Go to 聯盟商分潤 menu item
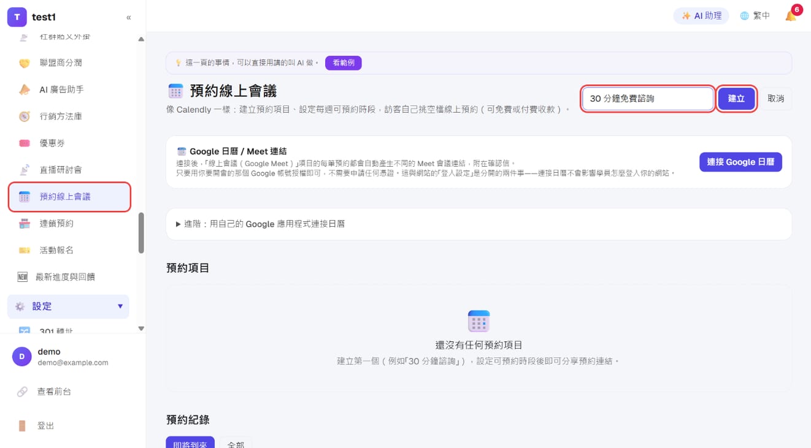The image size is (811, 448). pos(69,63)
